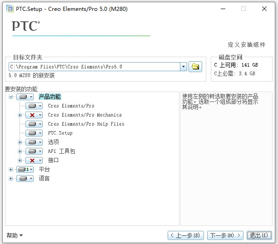Image resolution: width=278 pixels, height=244 pixels.
Task: Select the 选项 tree item
Action: point(53,142)
